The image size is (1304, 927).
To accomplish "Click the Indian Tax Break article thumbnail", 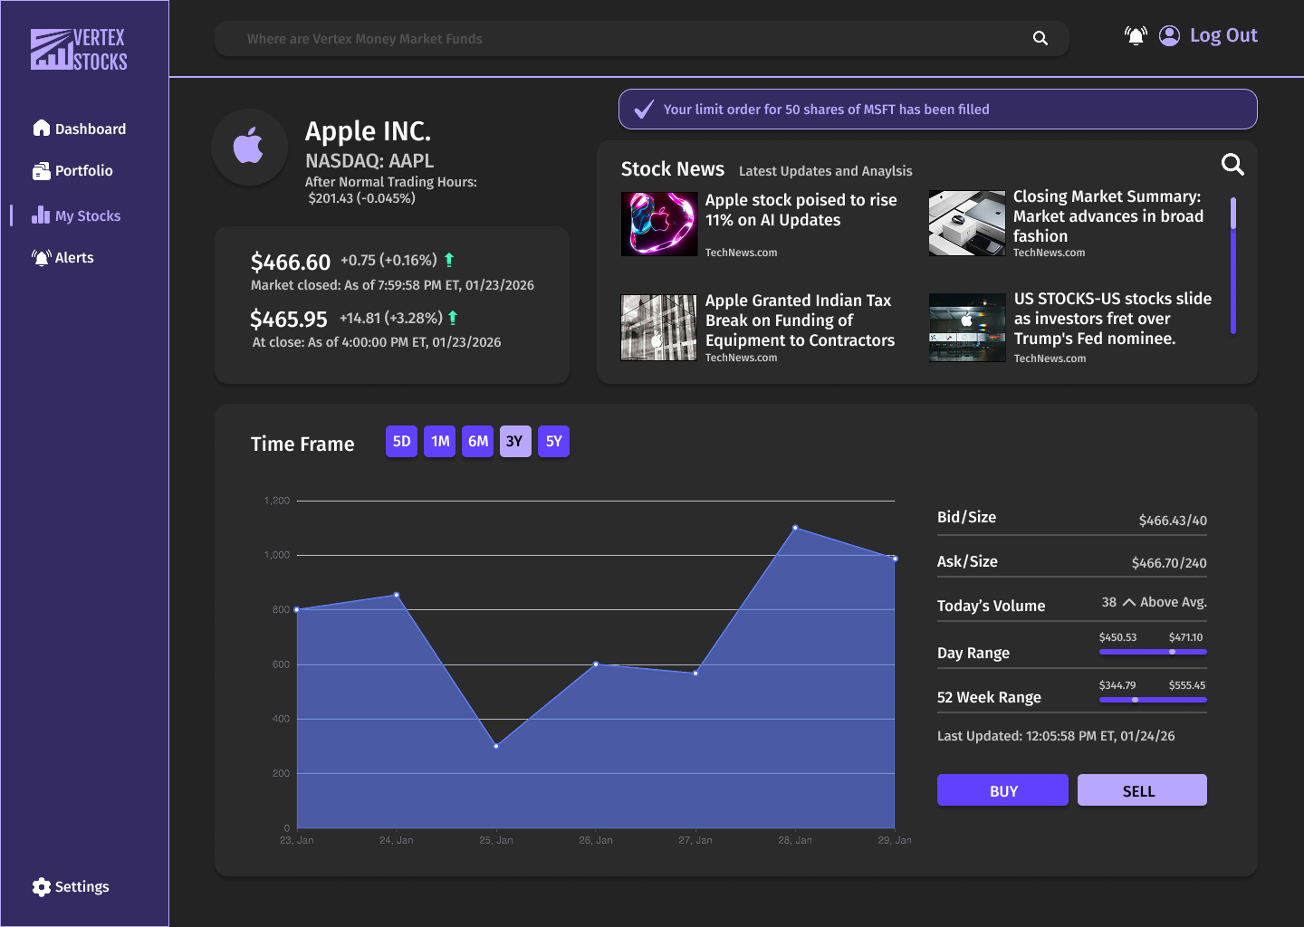I will point(659,328).
